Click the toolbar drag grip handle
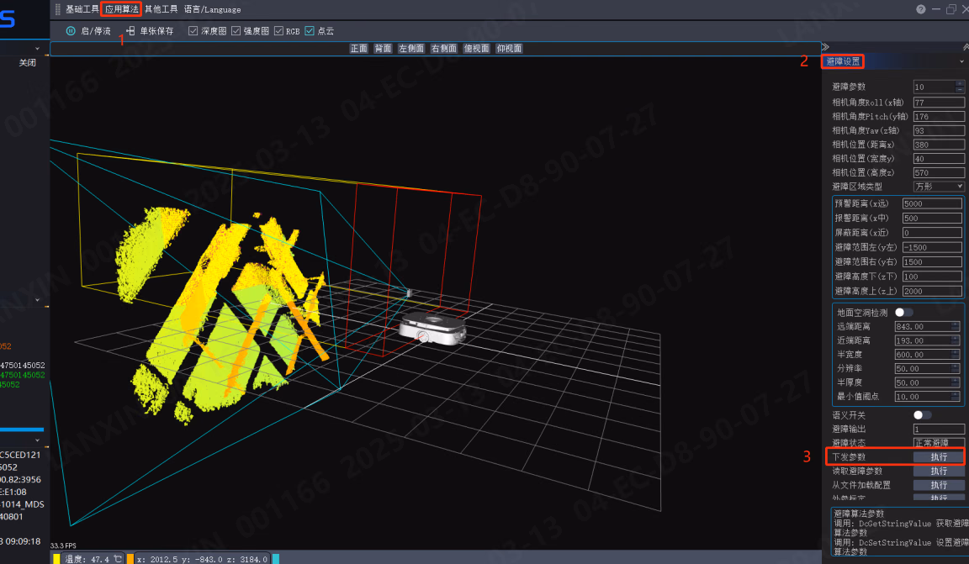 (58, 9)
